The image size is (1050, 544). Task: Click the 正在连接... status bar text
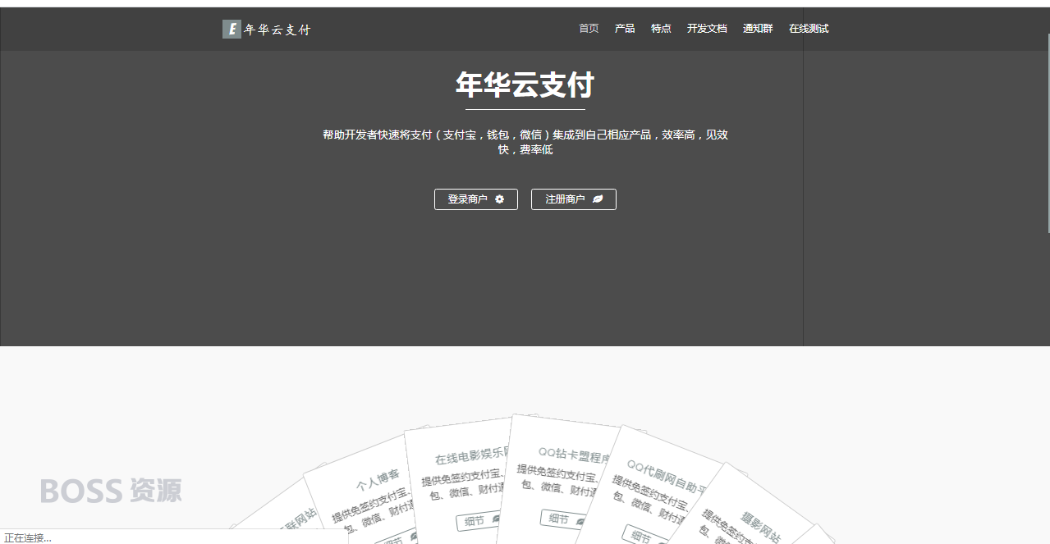coord(28,537)
